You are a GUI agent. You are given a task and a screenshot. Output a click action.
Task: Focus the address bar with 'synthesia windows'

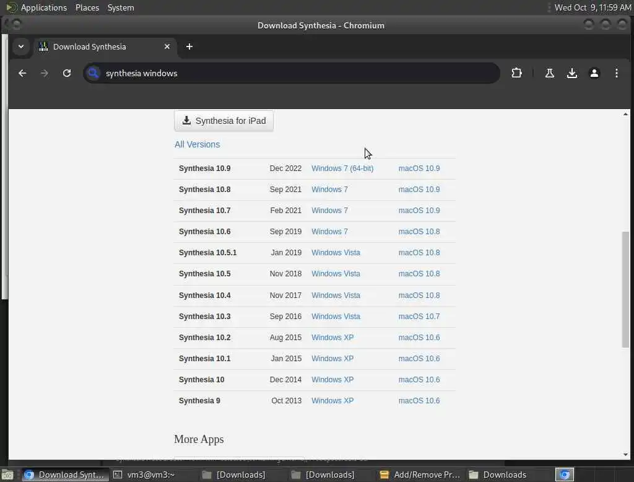pos(291,73)
